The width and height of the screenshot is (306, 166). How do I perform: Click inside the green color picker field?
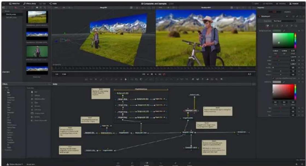click(283, 40)
